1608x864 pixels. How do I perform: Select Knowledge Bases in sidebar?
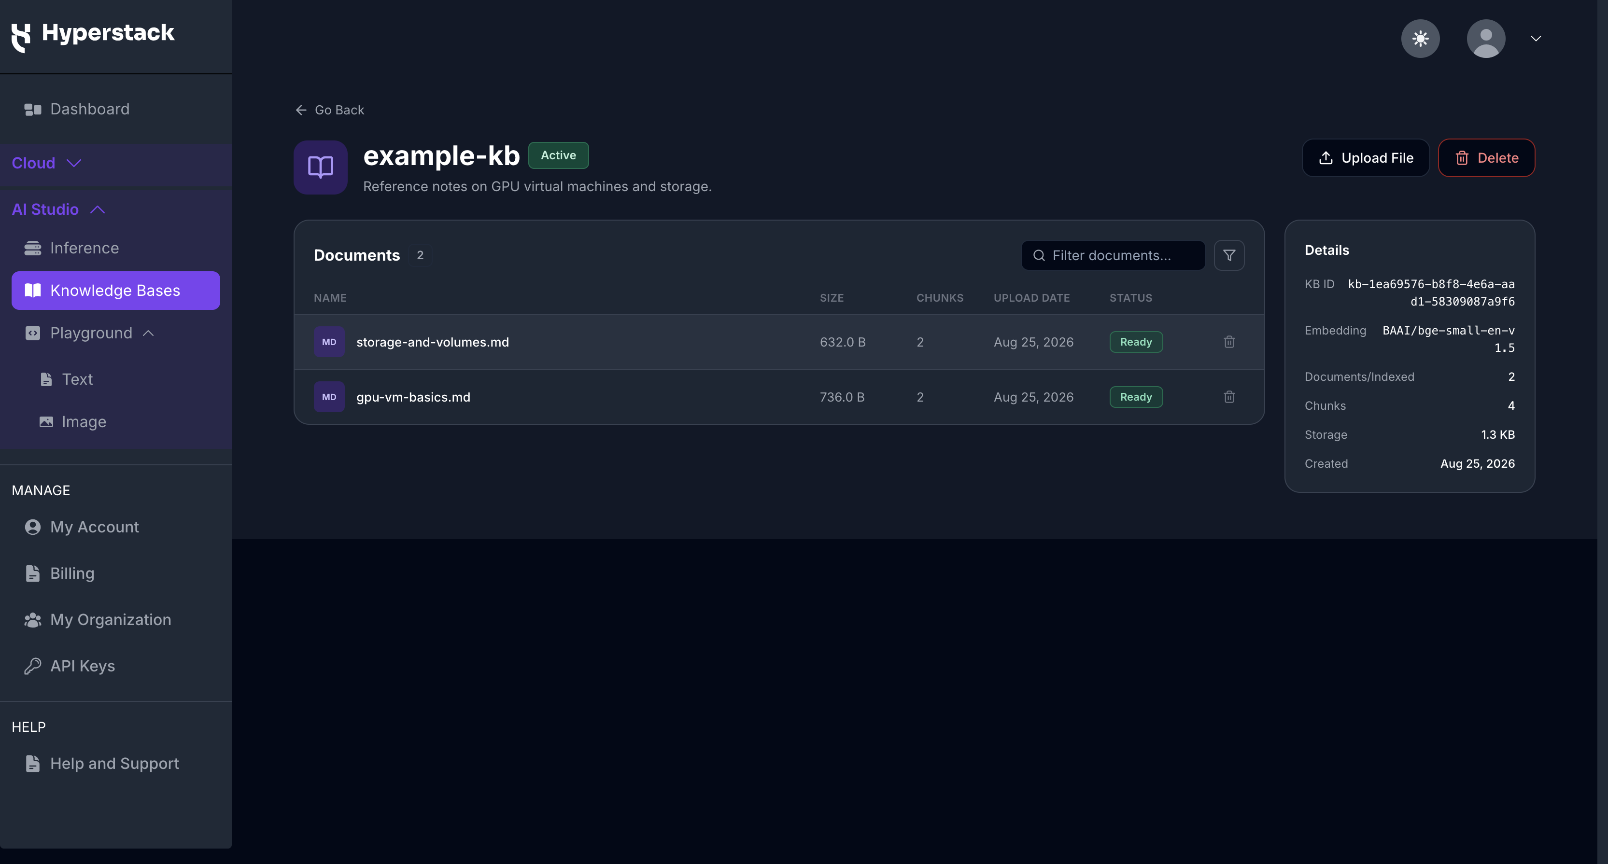point(116,291)
